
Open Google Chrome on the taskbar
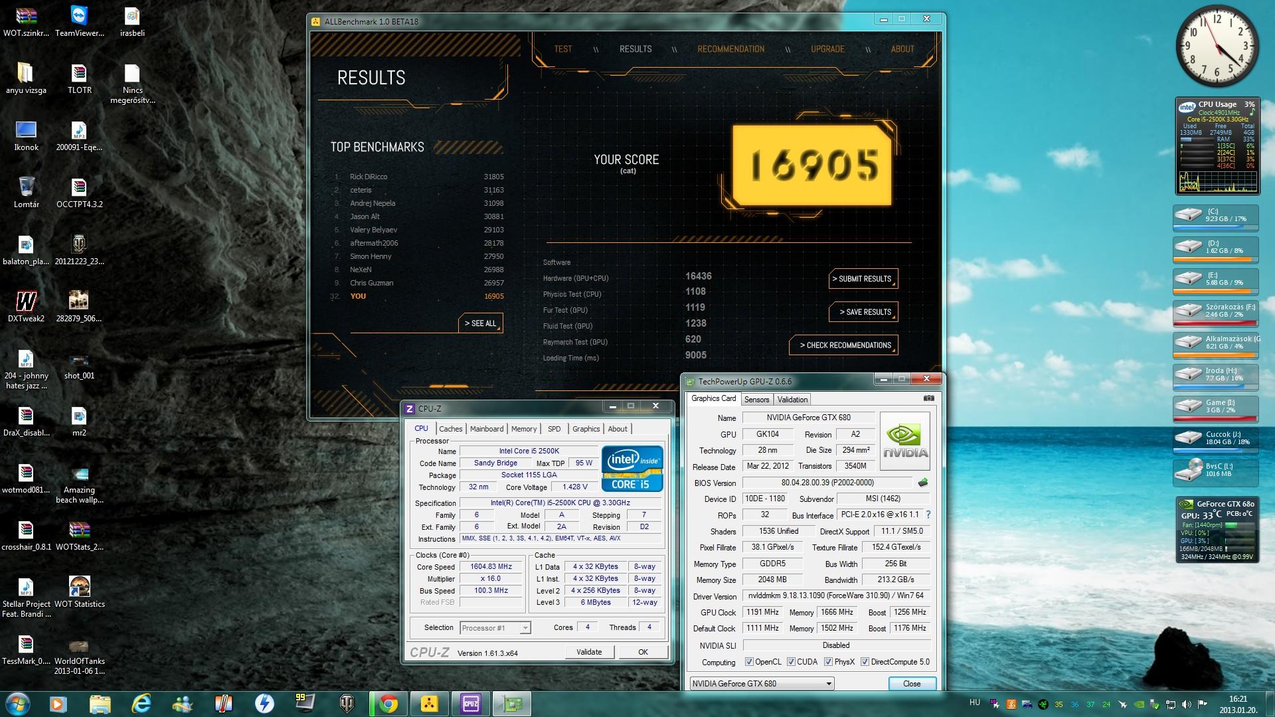point(388,704)
